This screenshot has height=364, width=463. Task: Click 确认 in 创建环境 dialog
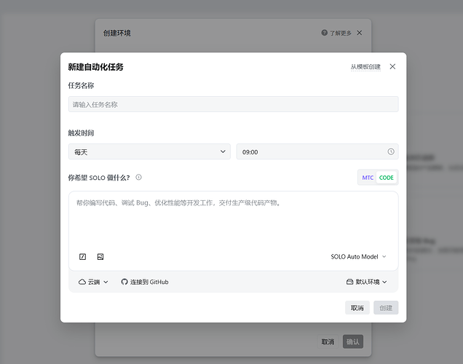click(x=353, y=341)
